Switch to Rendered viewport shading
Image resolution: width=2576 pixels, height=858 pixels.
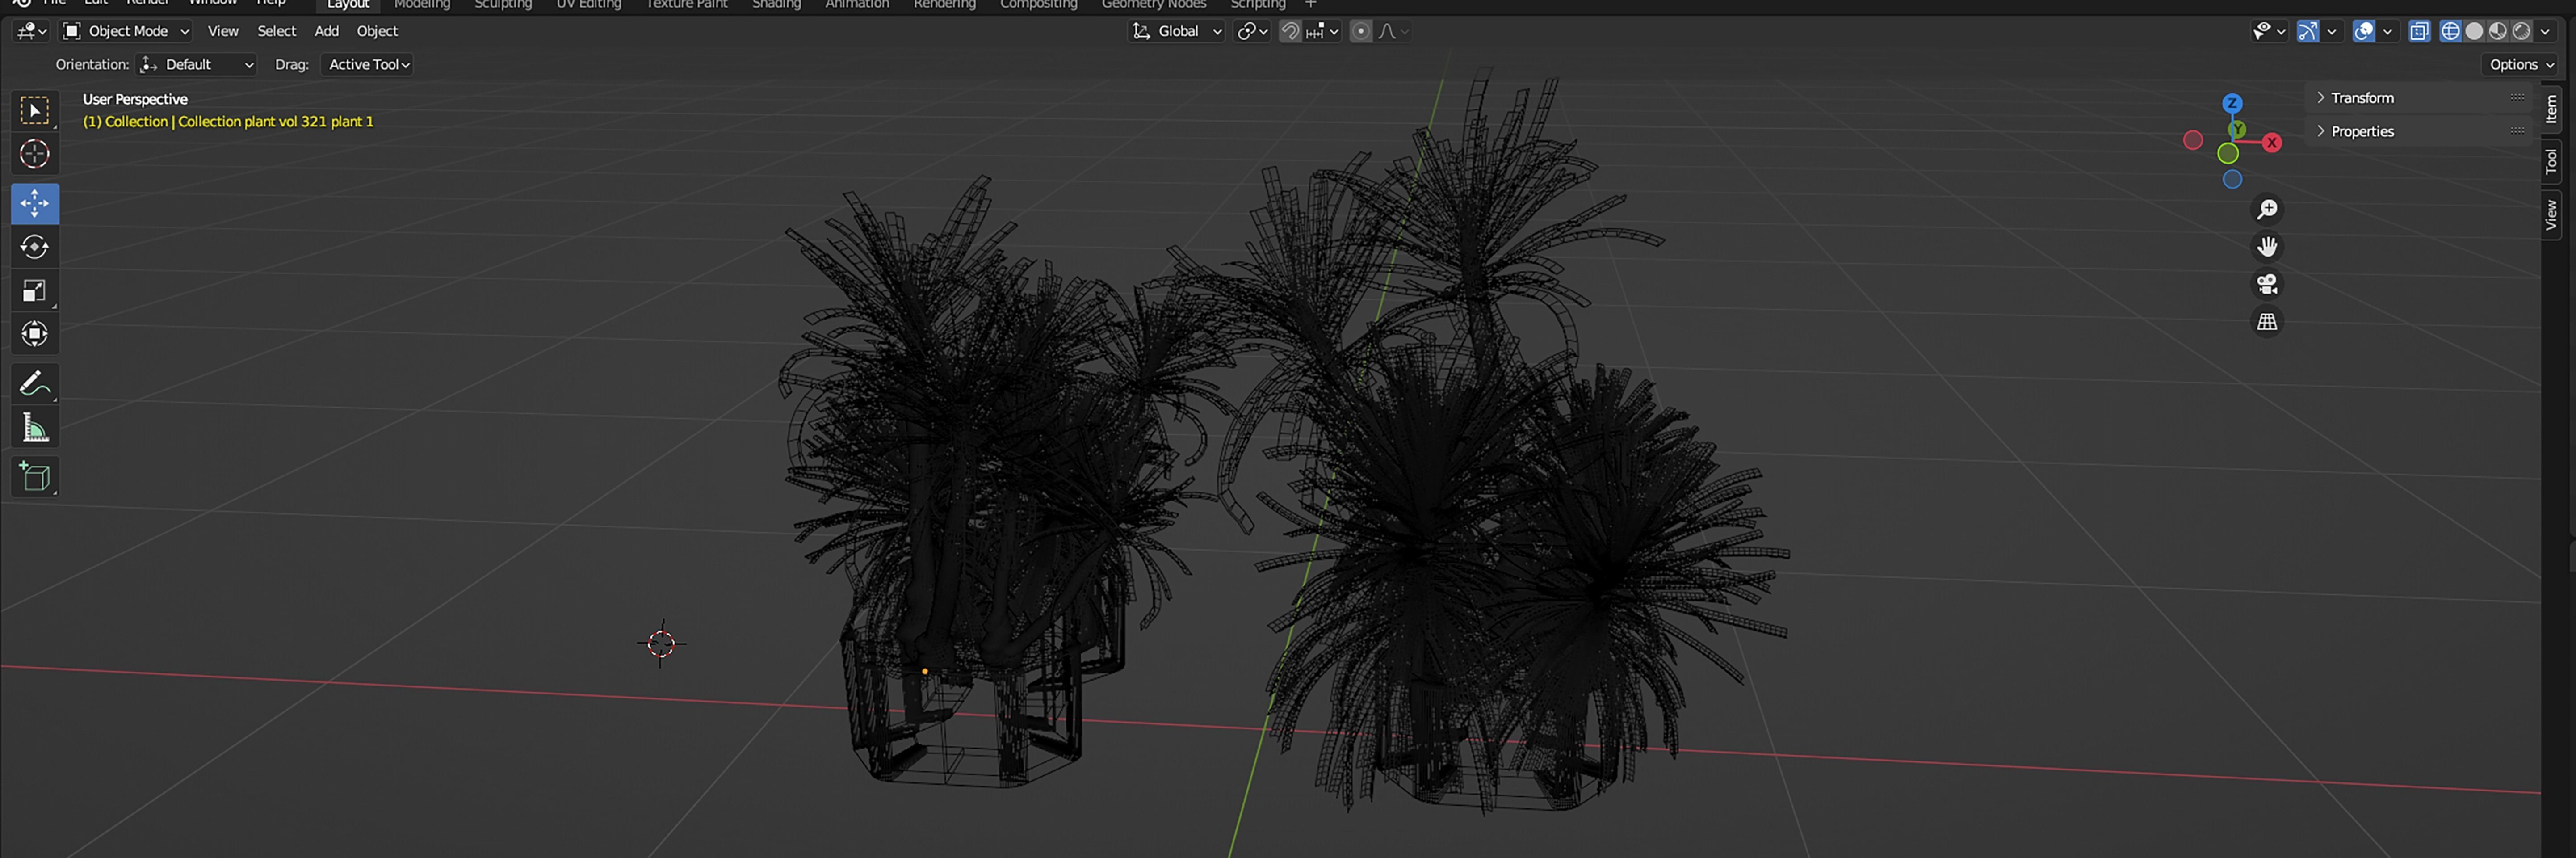pyautogui.click(x=2522, y=31)
